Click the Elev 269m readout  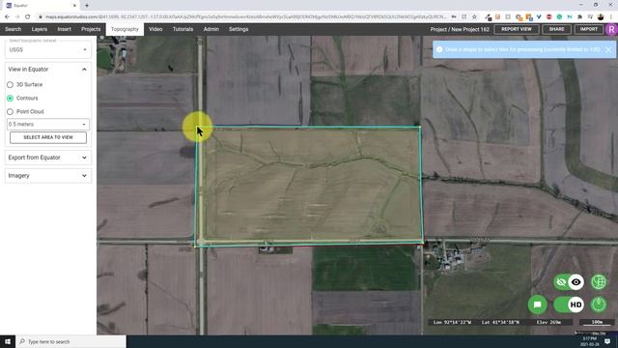tap(548, 322)
